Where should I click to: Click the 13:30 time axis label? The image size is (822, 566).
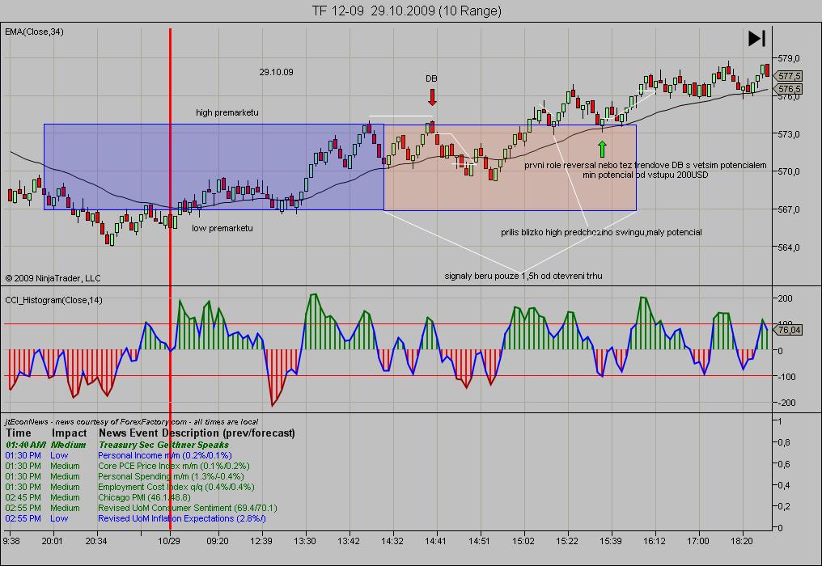pyautogui.click(x=304, y=541)
